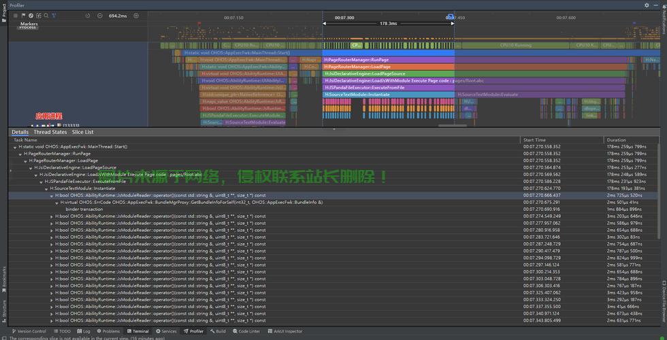Open the ArkUI Inspector tool window

(x=285, y=331)
